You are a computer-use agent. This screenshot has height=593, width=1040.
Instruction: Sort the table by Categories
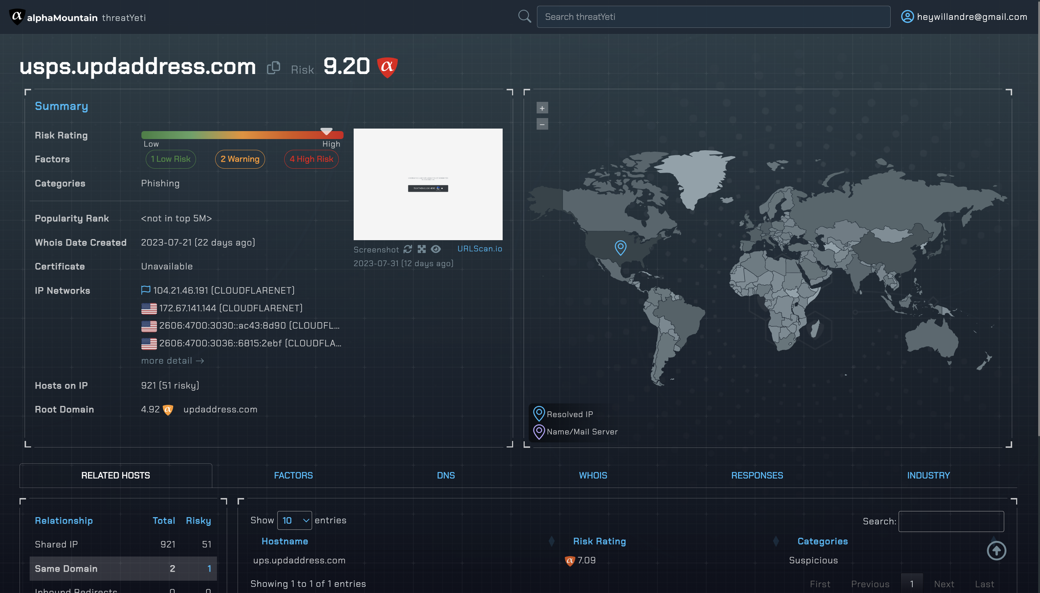coord(822,541)
